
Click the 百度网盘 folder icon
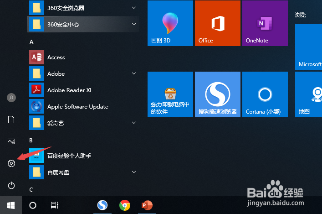pos(36,172)
